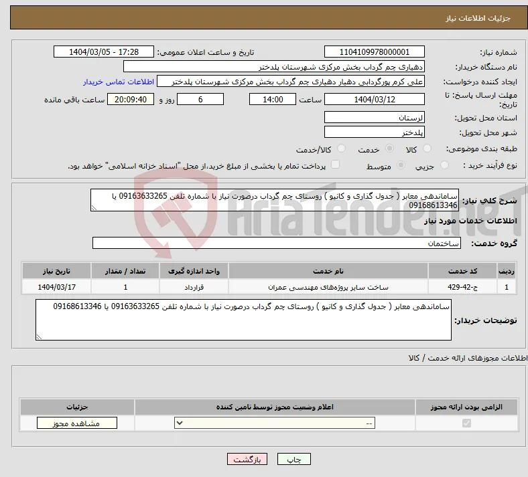The width and height of the screenshot is (528, 477).
Task: Select the جزیی purchase type radio
Action: pos(444,165)
